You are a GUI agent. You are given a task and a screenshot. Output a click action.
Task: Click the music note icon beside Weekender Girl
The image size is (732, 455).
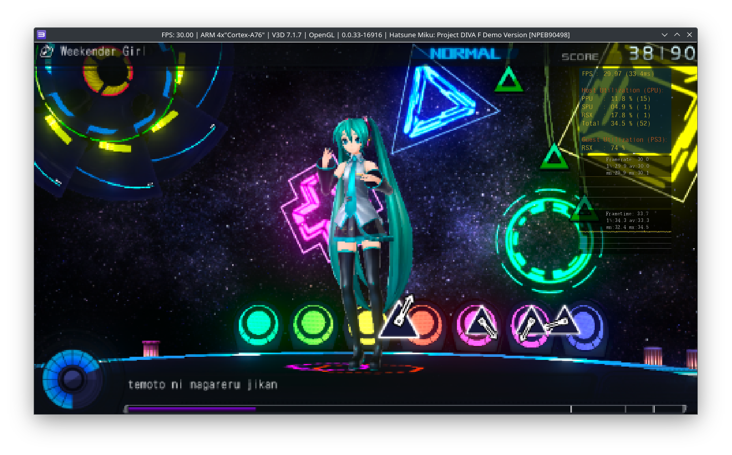47,51
